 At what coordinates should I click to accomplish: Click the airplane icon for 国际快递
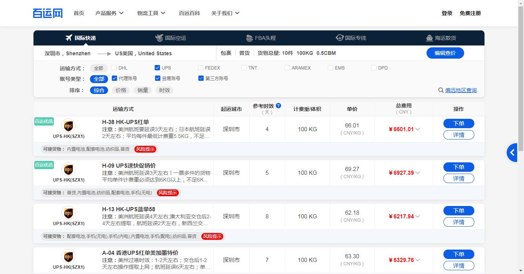point(69,38)
